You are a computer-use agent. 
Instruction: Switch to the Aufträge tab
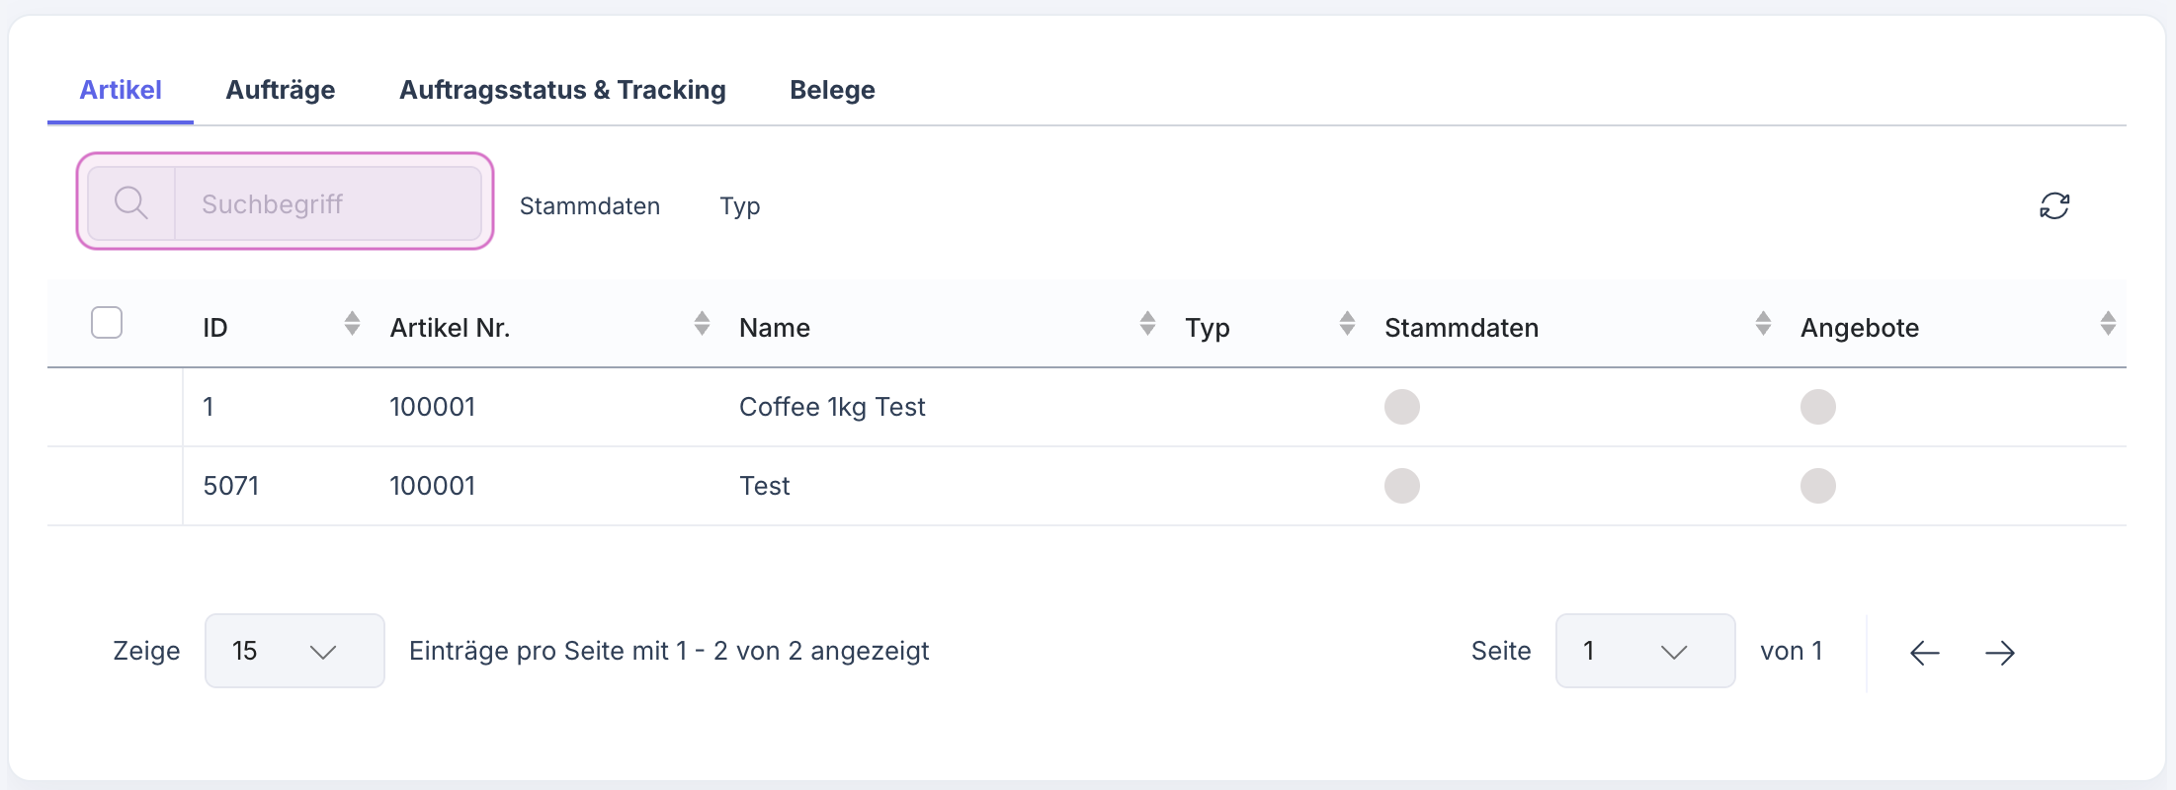point(281,90)
